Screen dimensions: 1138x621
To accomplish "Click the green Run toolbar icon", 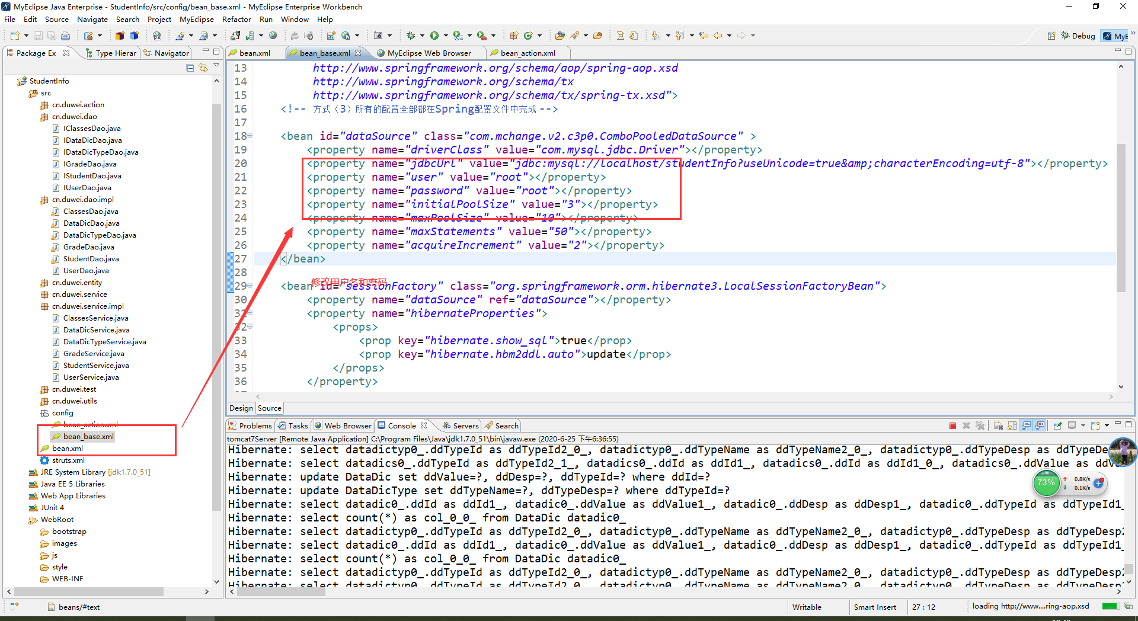I will click(x=434, y=36).
